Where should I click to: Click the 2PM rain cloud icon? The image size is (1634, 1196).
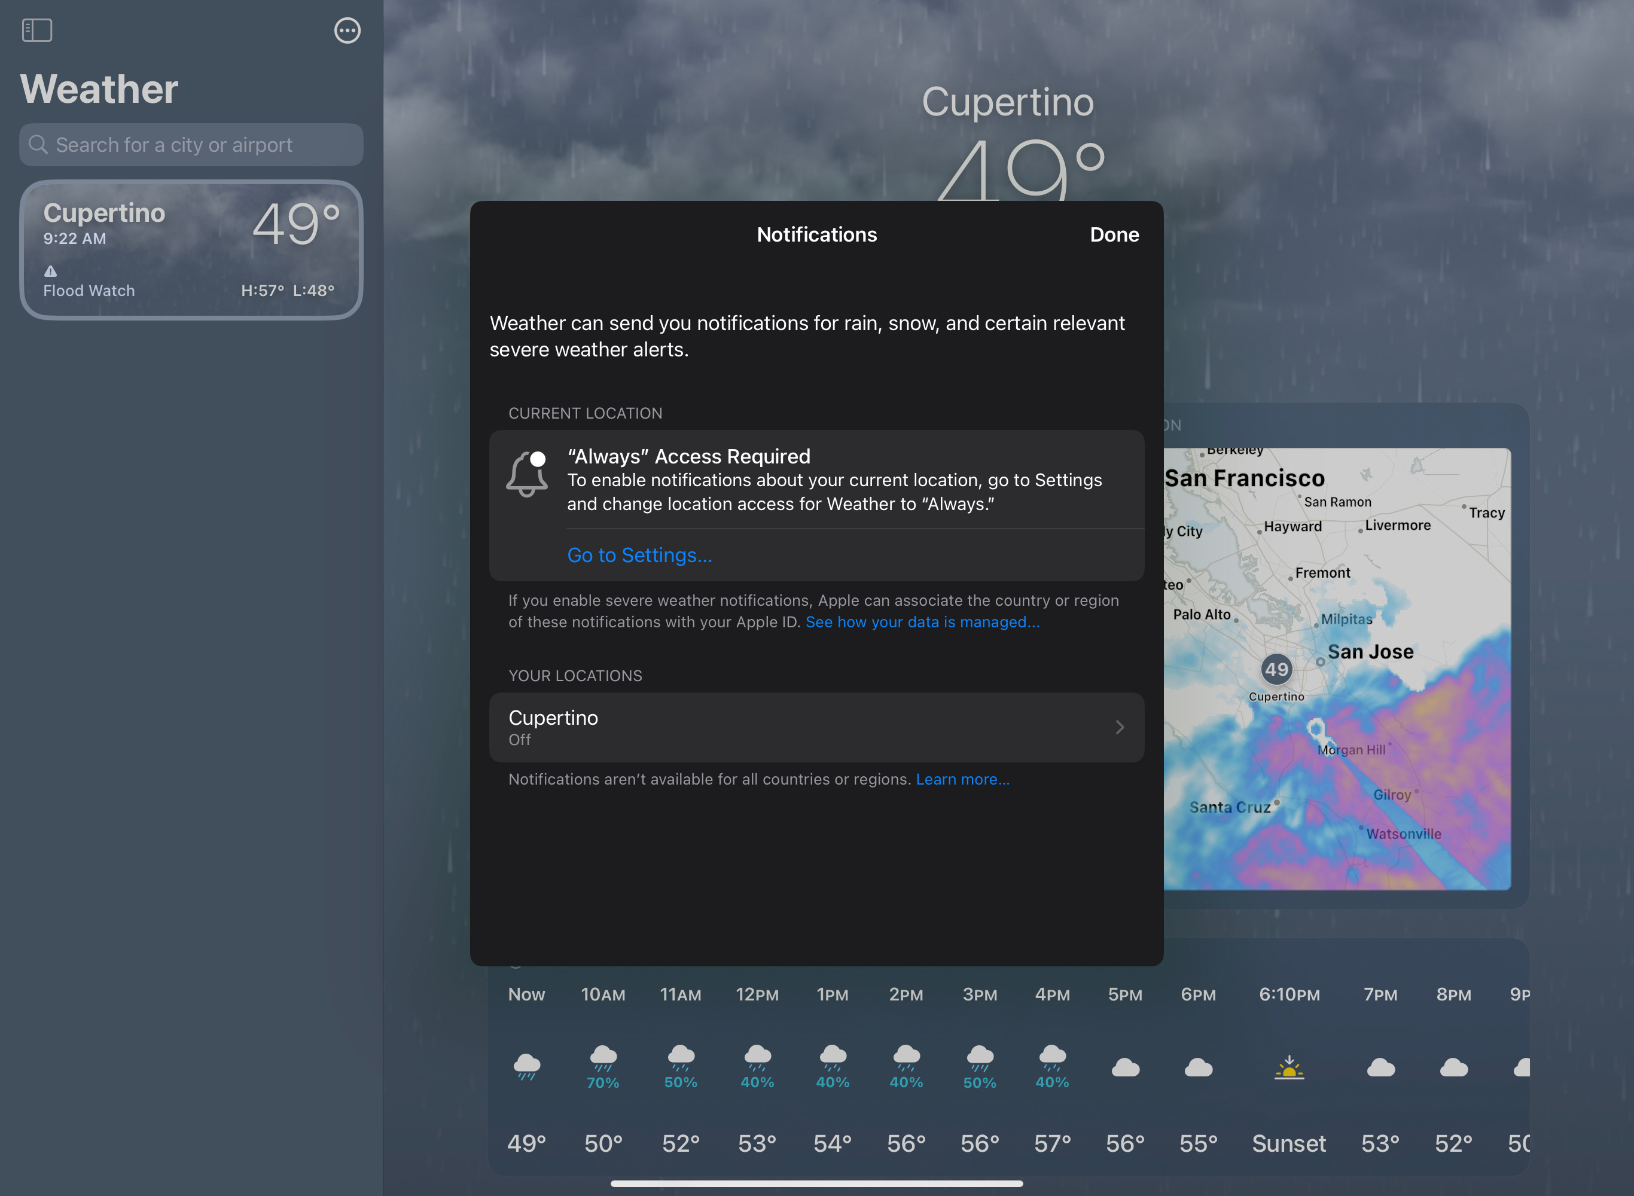[x=906, y=1058]
